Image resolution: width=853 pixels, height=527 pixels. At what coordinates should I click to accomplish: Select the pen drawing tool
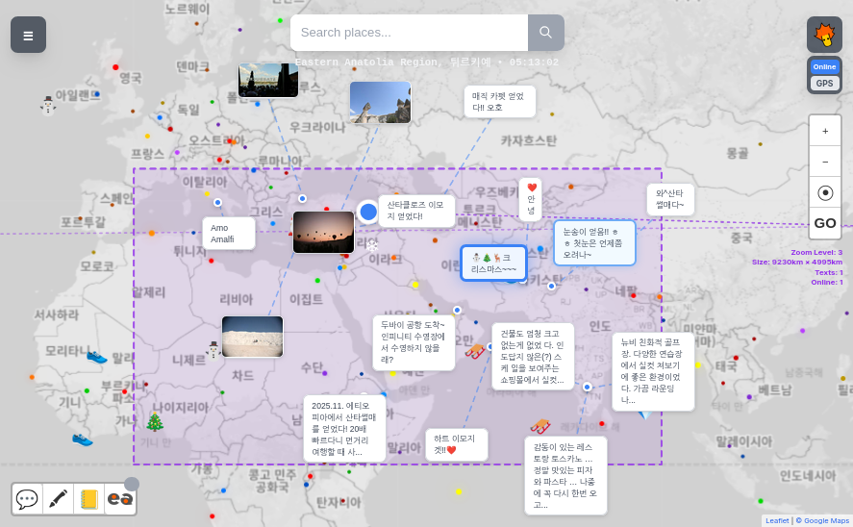pyautogui.click(x=59, y=499)
